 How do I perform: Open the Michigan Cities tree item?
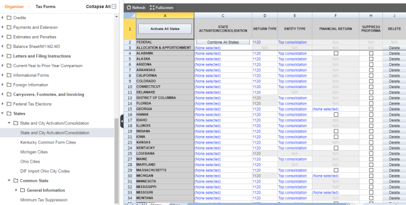pyautogui.click(x=34, y=152)
